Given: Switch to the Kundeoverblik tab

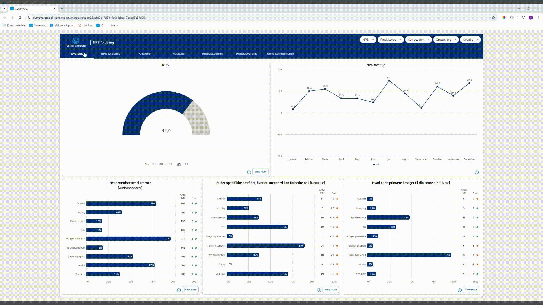Looking at the screenshot, I should 246,54.
